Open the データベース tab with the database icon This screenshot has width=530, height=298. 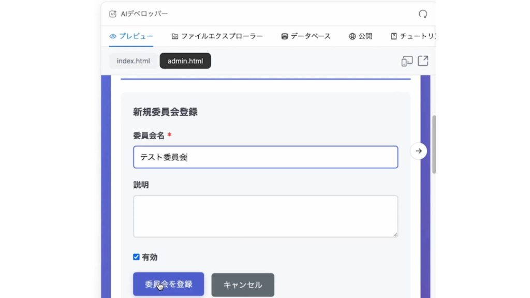pos(306,36)
